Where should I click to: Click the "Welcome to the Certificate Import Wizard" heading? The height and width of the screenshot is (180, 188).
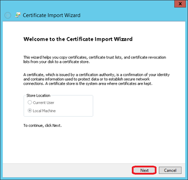click(78, 39)
